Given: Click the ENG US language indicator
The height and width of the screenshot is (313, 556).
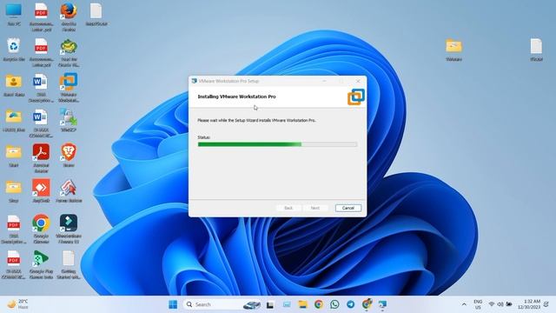Looking at the screenshot, I should coord(478,304).
